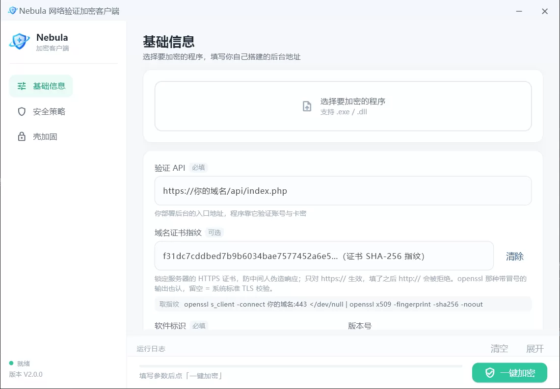Click the 运行日志 label
This screenshot has height=389, width=560.
pos(151,349)
